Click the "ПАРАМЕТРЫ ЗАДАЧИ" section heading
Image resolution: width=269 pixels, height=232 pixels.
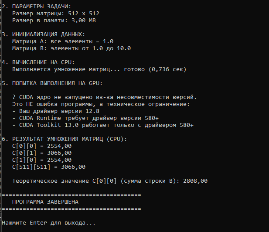tap(39, 7)
